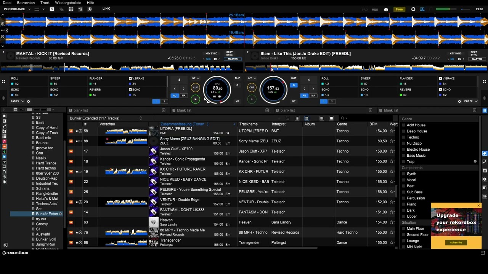Decrease deck 1 tempo with minus button
The width and height of the screenshot is (488, 274).
(x=214, y=97)
